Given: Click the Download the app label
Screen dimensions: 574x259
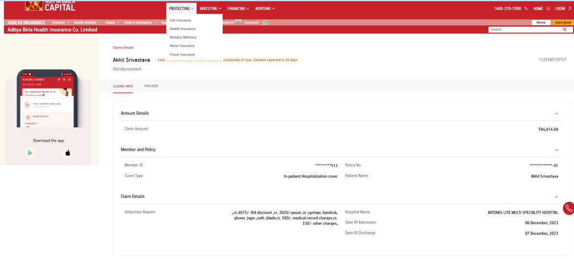Looking at the screenshot, I should click(48, 141).
